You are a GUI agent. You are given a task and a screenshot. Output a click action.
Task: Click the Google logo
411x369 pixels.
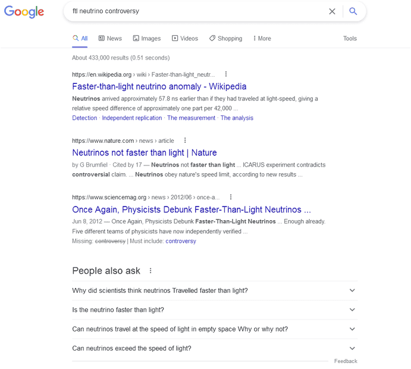point(24,11)
